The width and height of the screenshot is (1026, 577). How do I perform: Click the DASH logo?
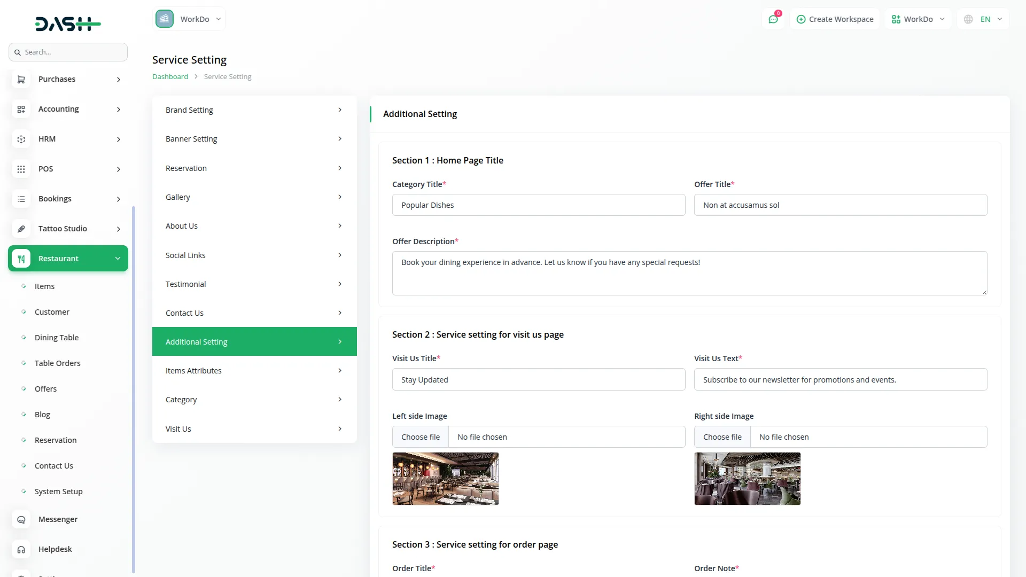68,24
